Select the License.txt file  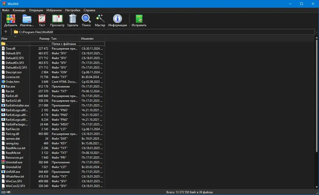tap(13, 77)
